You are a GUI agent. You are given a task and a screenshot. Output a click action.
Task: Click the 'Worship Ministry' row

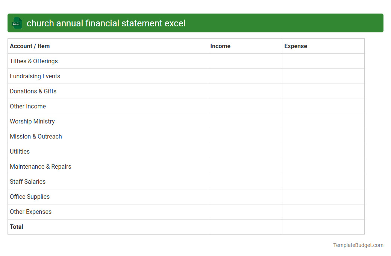32,121
